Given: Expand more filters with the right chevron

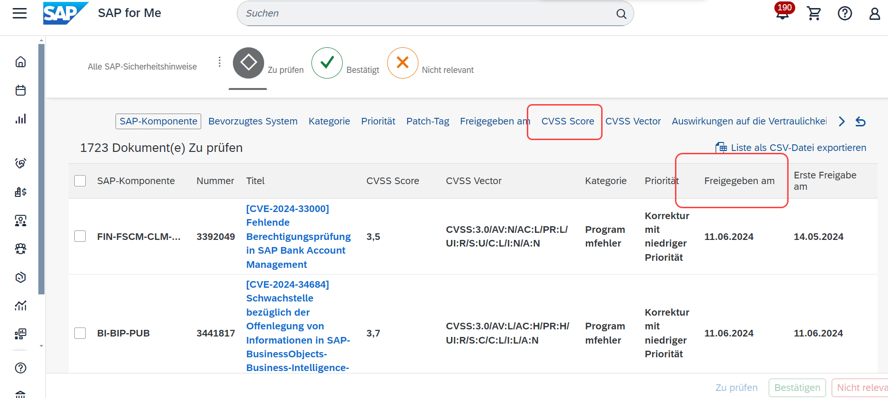Looking at the screenshot, I should 842,122.
